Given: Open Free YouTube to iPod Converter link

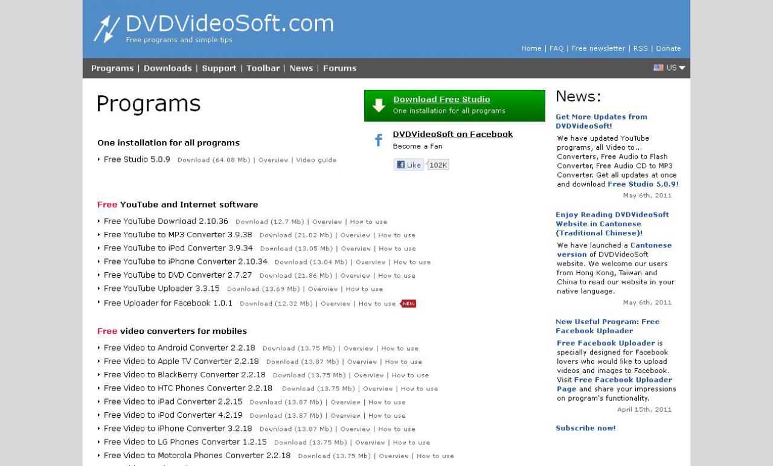Looking at the screenshot, I should coord(178,248).
